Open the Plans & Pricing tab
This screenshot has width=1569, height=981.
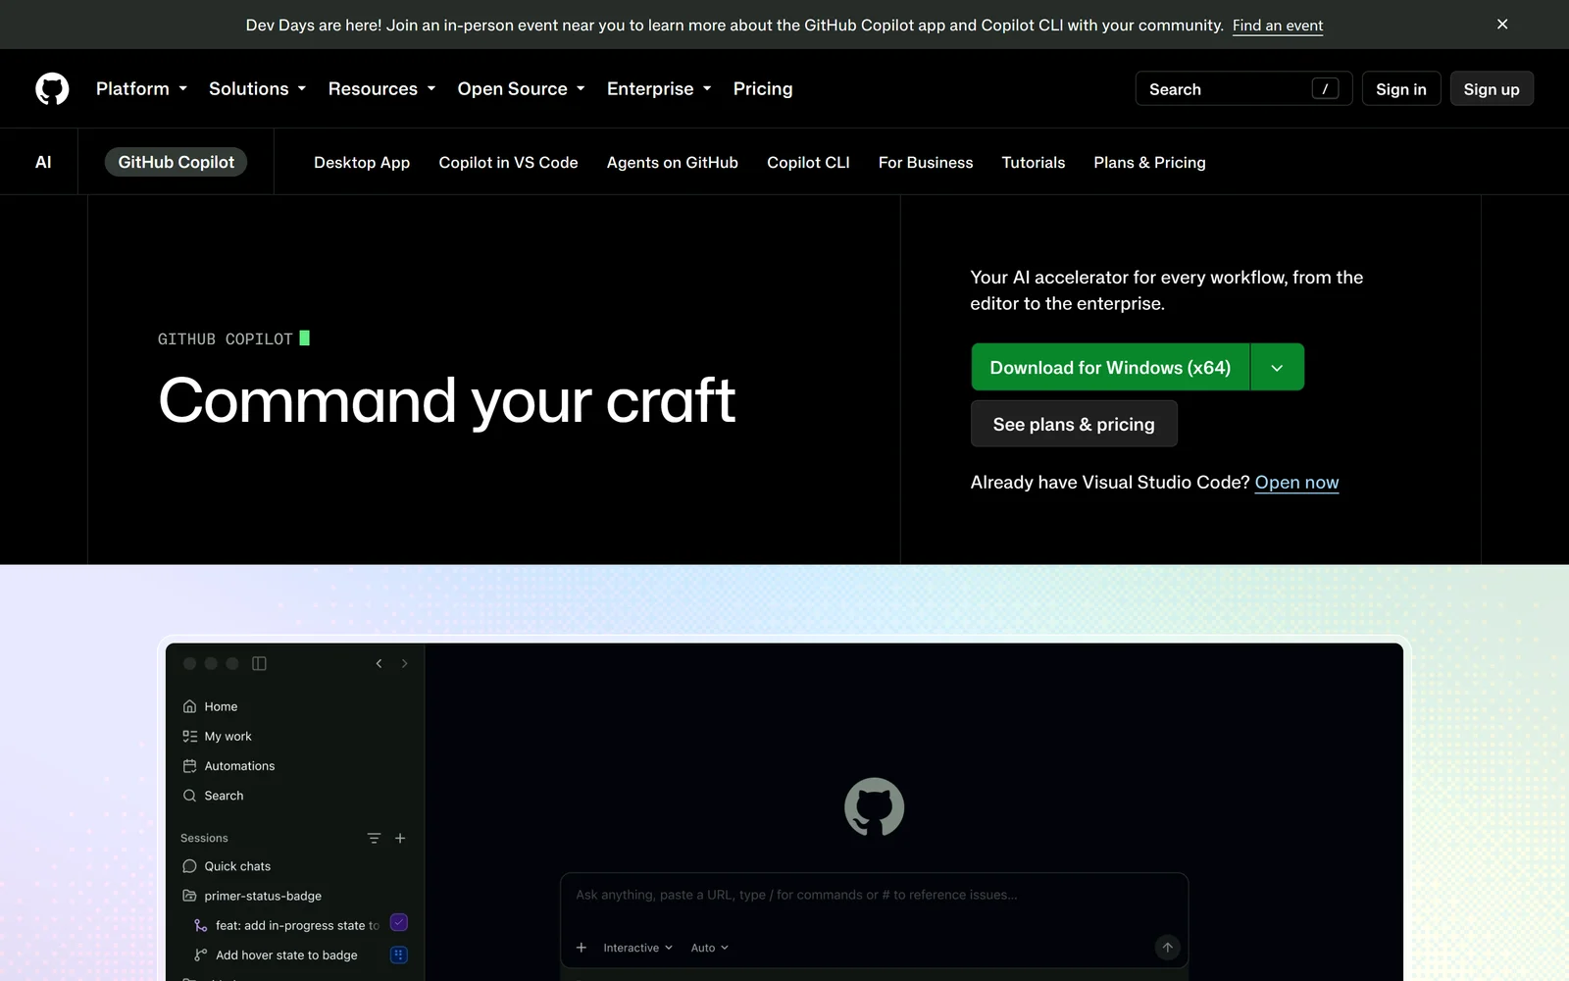[1149, 162]
